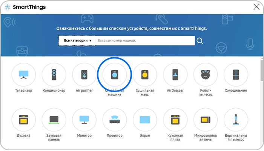
Task: Select the Телевизор device icon
Action: 24,75
